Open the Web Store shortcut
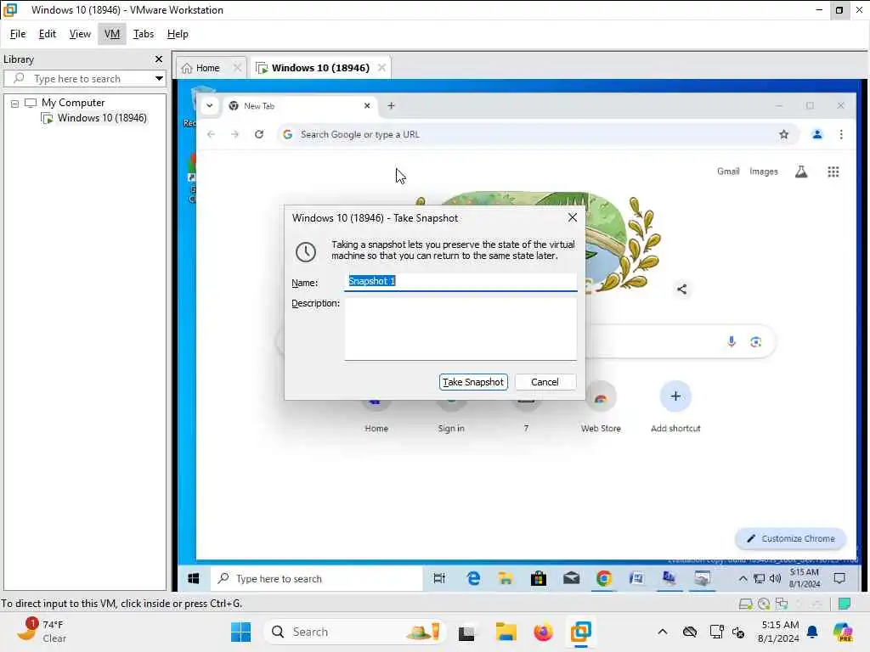 (x=601, y=408)
